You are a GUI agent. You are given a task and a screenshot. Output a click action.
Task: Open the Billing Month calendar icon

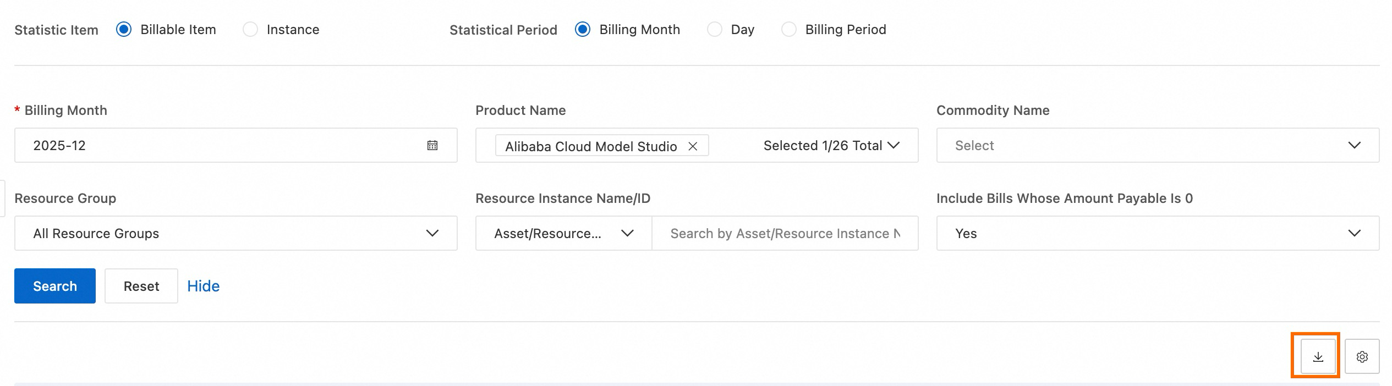(432, 145)
